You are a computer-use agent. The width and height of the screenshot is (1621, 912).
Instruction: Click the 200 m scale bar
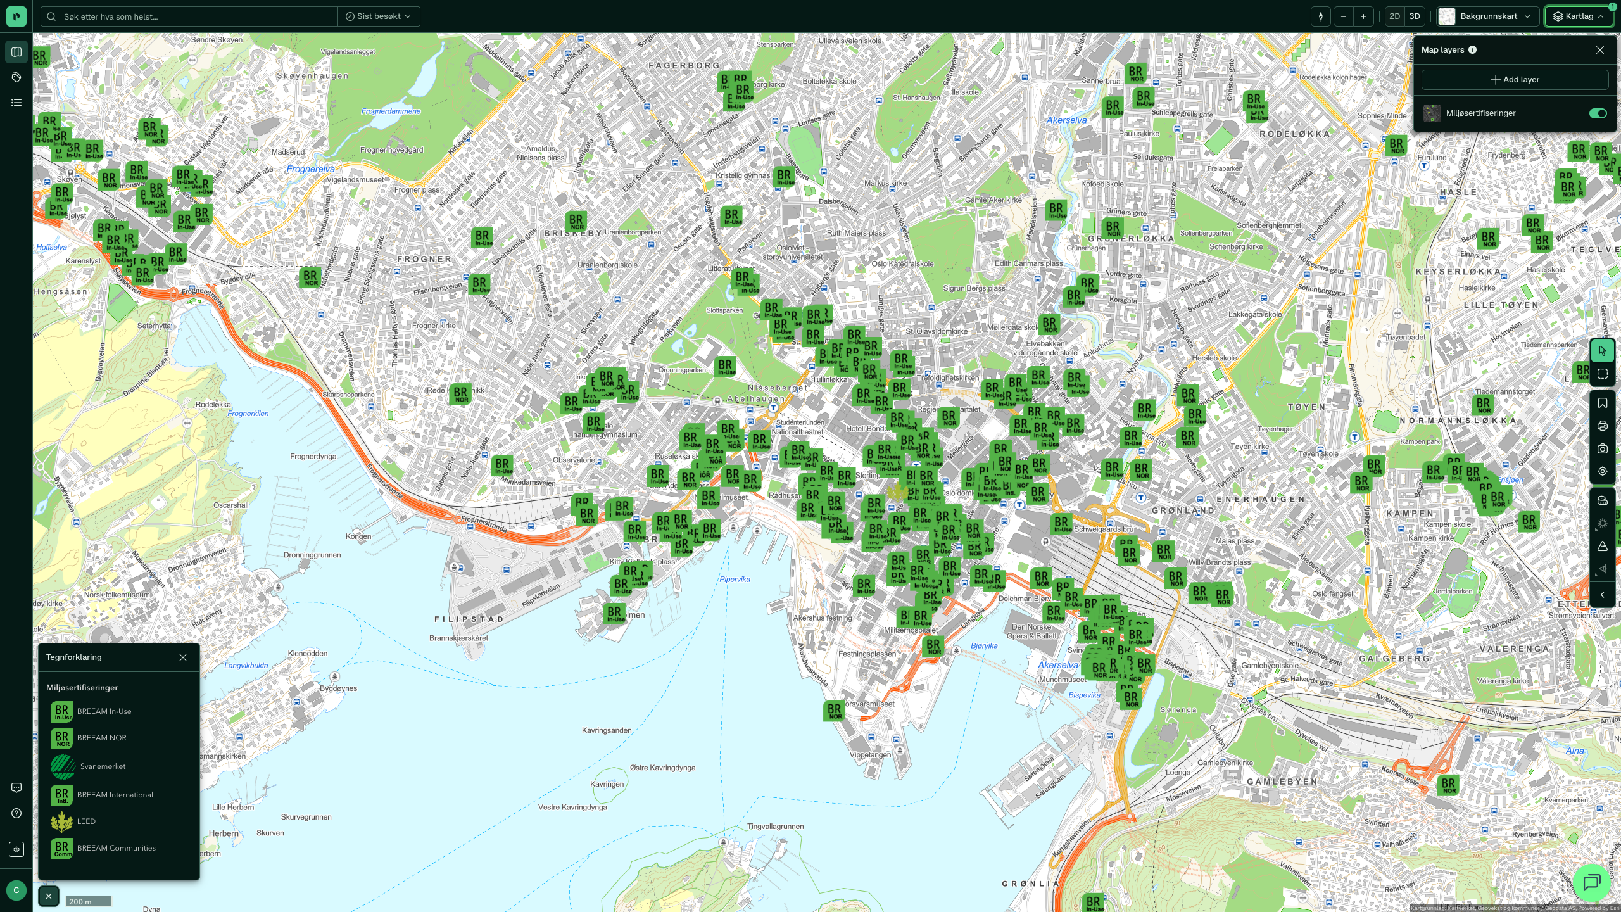[89, 901]
